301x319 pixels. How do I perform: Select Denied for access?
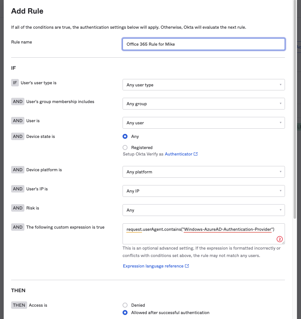[x=125, y=305]
